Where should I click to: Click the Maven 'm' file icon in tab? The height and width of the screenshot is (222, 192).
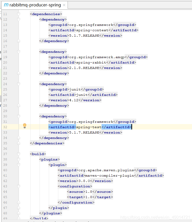point(6,5)
